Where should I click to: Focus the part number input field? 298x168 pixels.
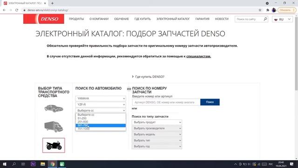(166, 102)
